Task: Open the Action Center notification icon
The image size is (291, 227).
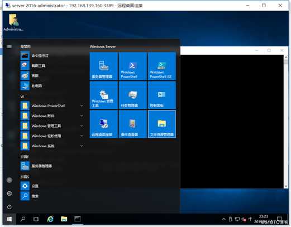Action: click(x=279, y=219)
